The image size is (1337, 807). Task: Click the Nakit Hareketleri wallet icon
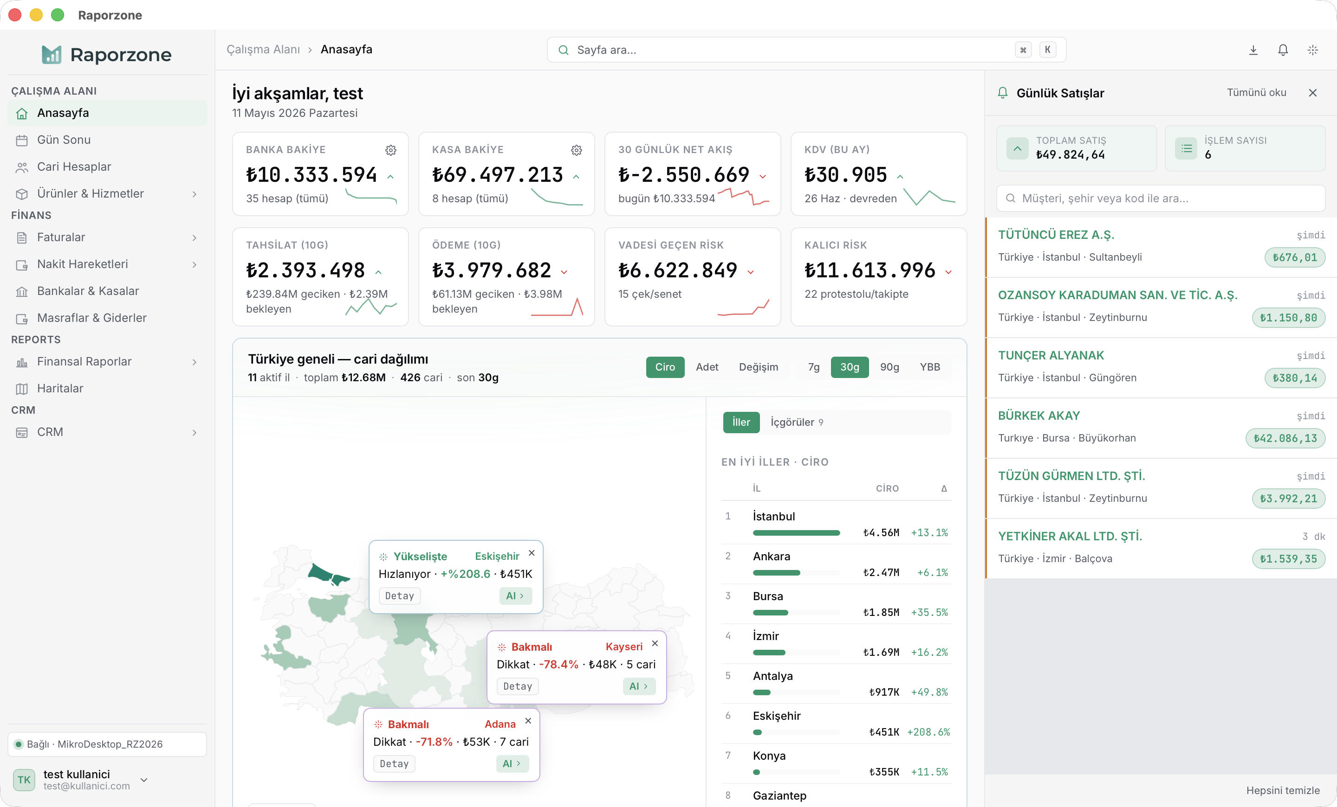(22, 264)
